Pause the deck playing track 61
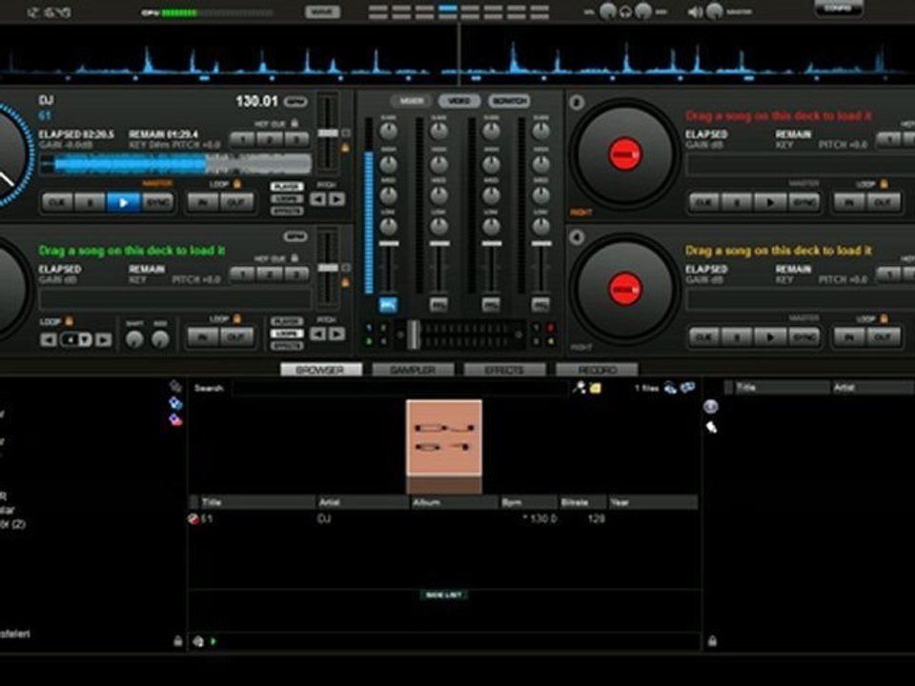 (90, 202)
